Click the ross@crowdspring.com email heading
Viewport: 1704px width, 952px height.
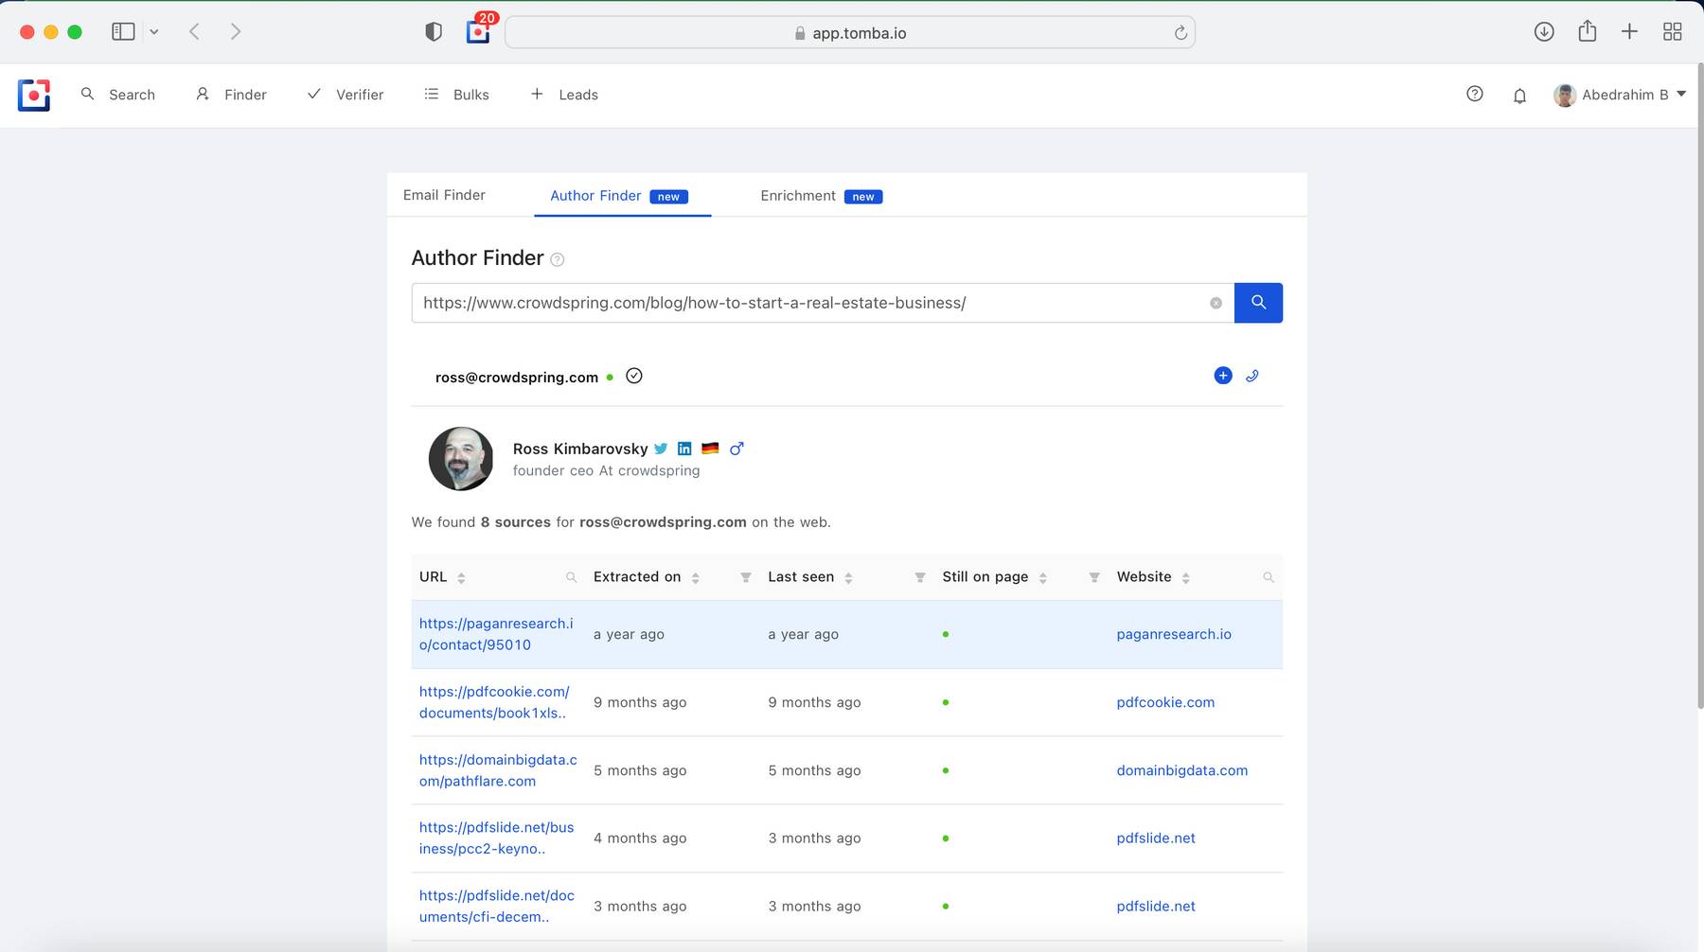pos(517,377)
